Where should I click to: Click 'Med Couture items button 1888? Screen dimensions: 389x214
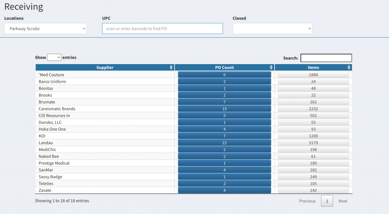pyautogui.click(x=313, y=75)
